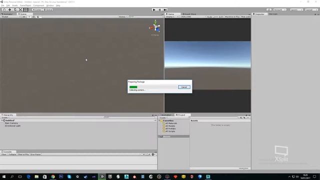
Task: Open the Account dropdown
Action: tap(280, 10)
